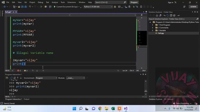Click the yellow warning count indicator
Screen dimensions: 200x112
click(x=26, y=71)
